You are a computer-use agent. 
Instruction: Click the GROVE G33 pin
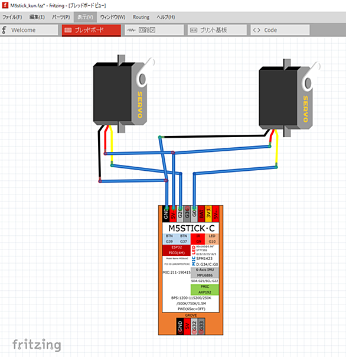[x=201, y=326]
